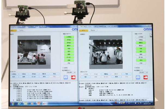Click 性別 (gender) display button in COM12 window

point(85,77)
